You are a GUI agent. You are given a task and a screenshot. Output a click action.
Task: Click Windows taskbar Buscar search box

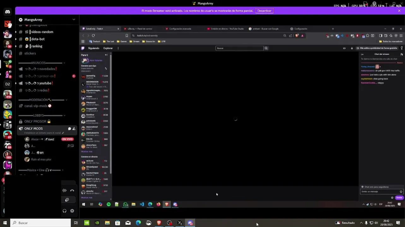click(x=40, y=223)
